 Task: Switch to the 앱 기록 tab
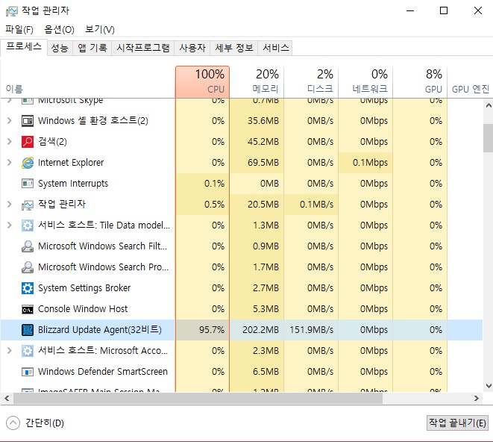tap(92, 48)
